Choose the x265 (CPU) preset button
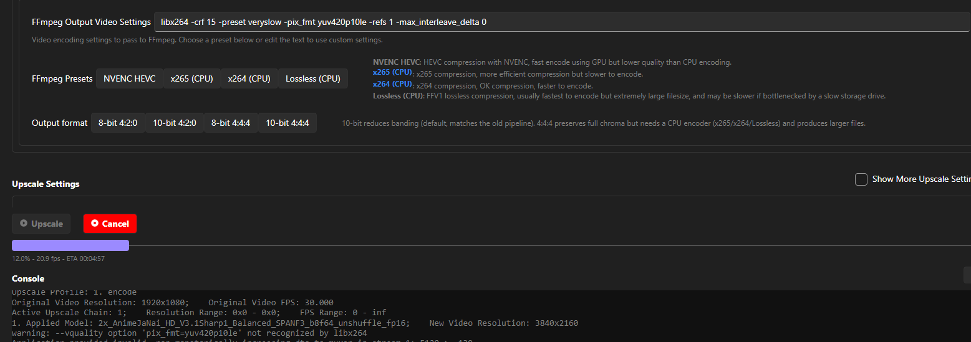This screenshot has height=342, width=971. click(192, 78)
